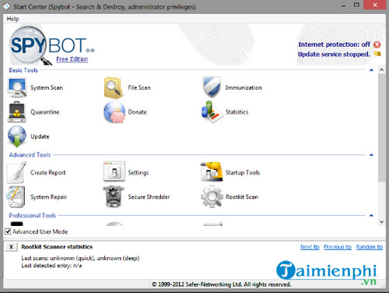Image resolution: width=389 pixels, height=293 pixels.
Task: Show the Next tip
Action: [310, 247]
